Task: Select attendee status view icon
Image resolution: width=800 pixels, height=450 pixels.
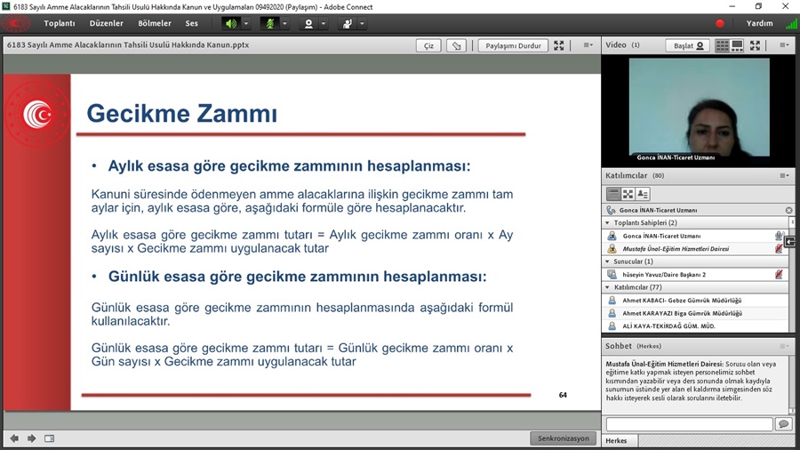Action: [643, 194]
